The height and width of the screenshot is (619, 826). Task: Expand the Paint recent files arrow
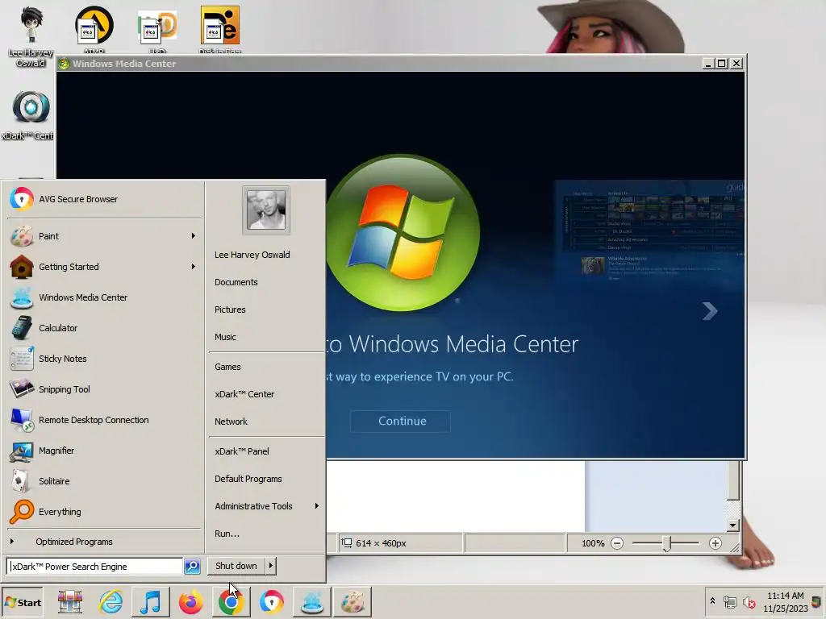(x=194, y=236)
